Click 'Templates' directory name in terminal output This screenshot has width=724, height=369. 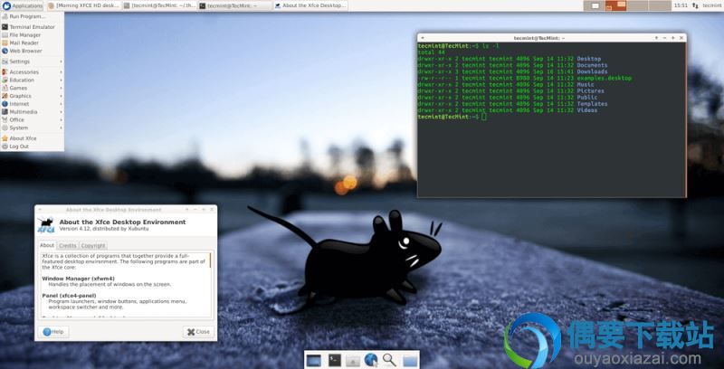[x=592, y=104]
